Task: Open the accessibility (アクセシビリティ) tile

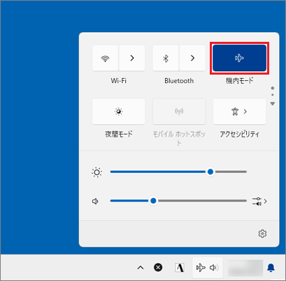Action: [239, 112]
